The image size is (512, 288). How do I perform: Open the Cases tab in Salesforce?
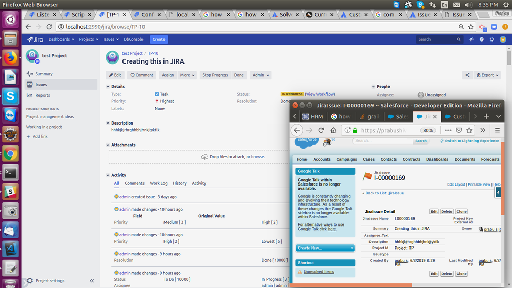tap(368, 160)
